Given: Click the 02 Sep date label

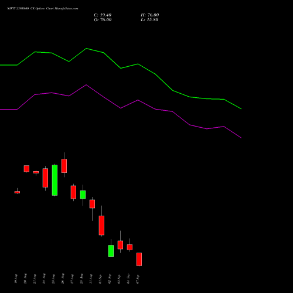Looking at the screenshot, I should pos(110,279).
